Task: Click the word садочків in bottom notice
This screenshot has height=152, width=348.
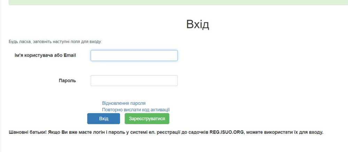Action: [199, 133]
